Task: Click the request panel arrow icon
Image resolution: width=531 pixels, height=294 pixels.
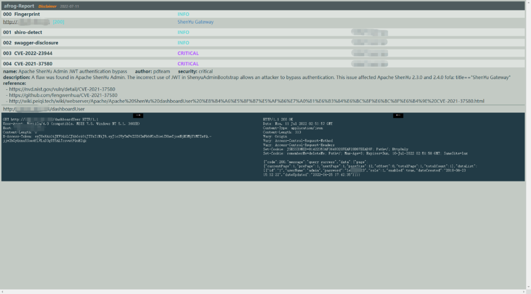Action: click(138, 115)
